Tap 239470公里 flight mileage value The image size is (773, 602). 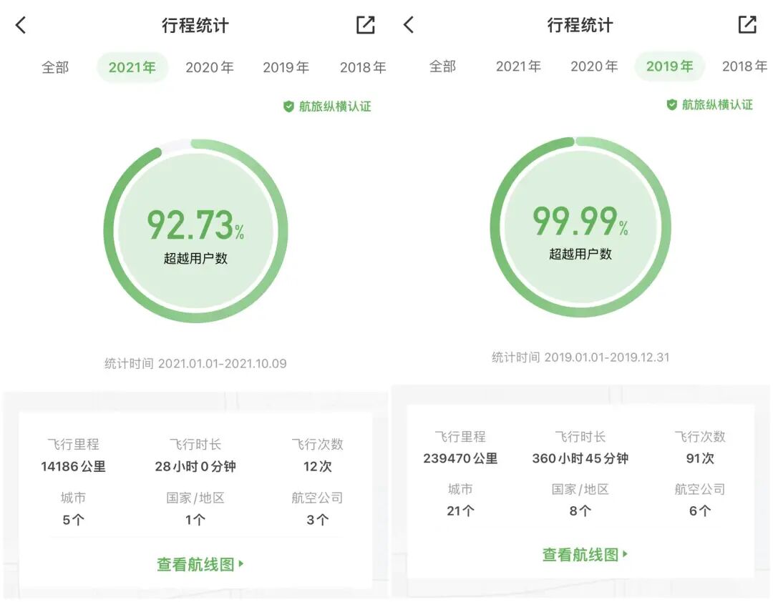460,458
